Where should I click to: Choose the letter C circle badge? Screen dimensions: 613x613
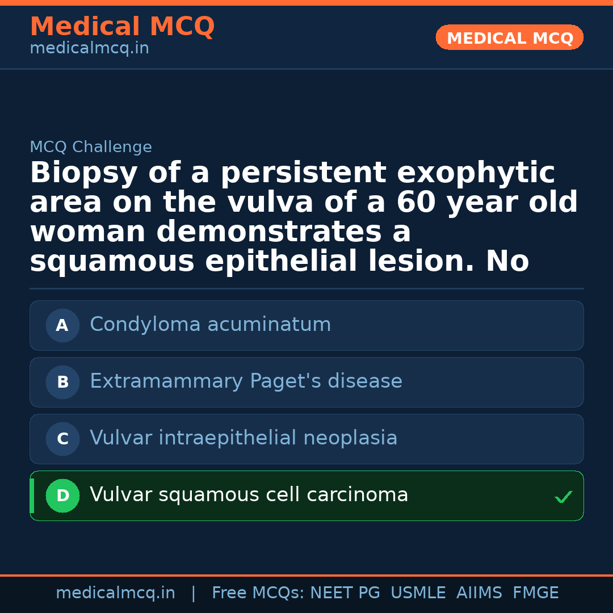[x=62, y=439]
